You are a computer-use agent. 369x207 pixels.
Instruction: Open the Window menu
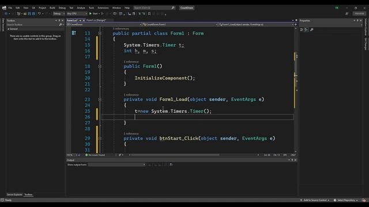[x=116, y=7]
